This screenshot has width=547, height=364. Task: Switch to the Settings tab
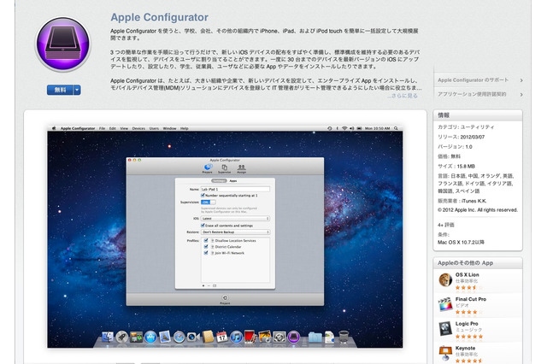(x=219, y=180)
